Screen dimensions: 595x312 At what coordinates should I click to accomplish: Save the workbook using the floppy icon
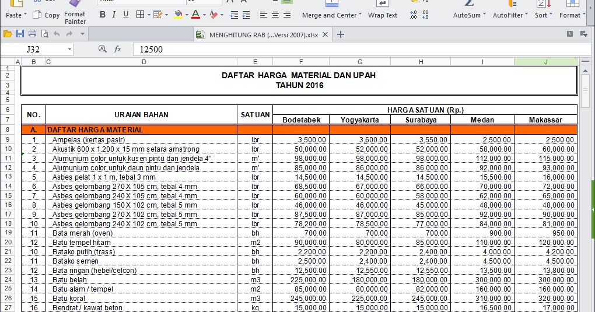[20, 34]
